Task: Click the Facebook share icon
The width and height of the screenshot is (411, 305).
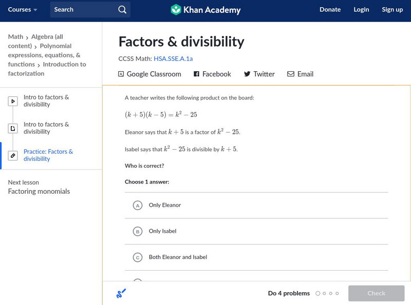Action: point(196,74)
